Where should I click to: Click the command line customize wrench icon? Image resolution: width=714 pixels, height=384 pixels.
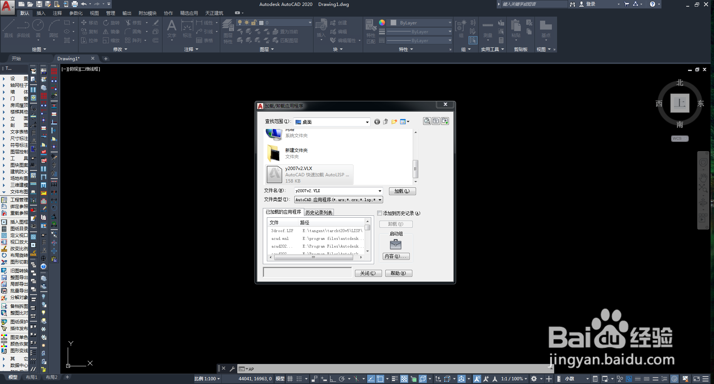232,368
